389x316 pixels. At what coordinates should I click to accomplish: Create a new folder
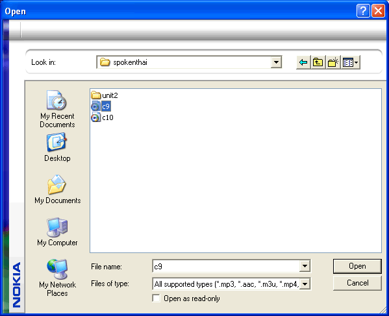[333, 62]
